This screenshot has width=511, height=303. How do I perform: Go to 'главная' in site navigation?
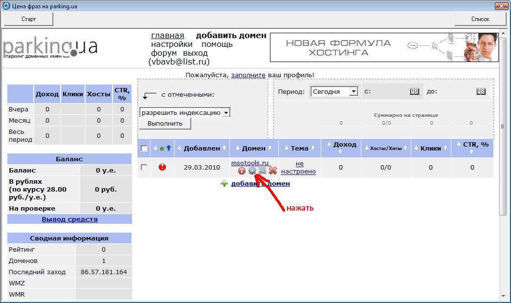[x=168, y=36]
